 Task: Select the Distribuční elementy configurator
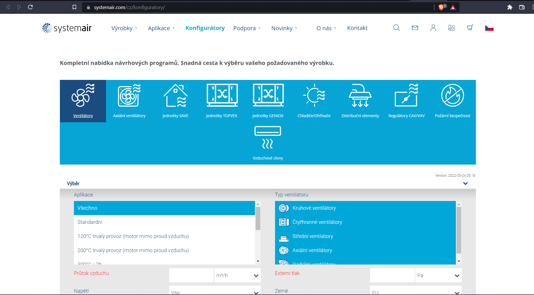point(360,101)
